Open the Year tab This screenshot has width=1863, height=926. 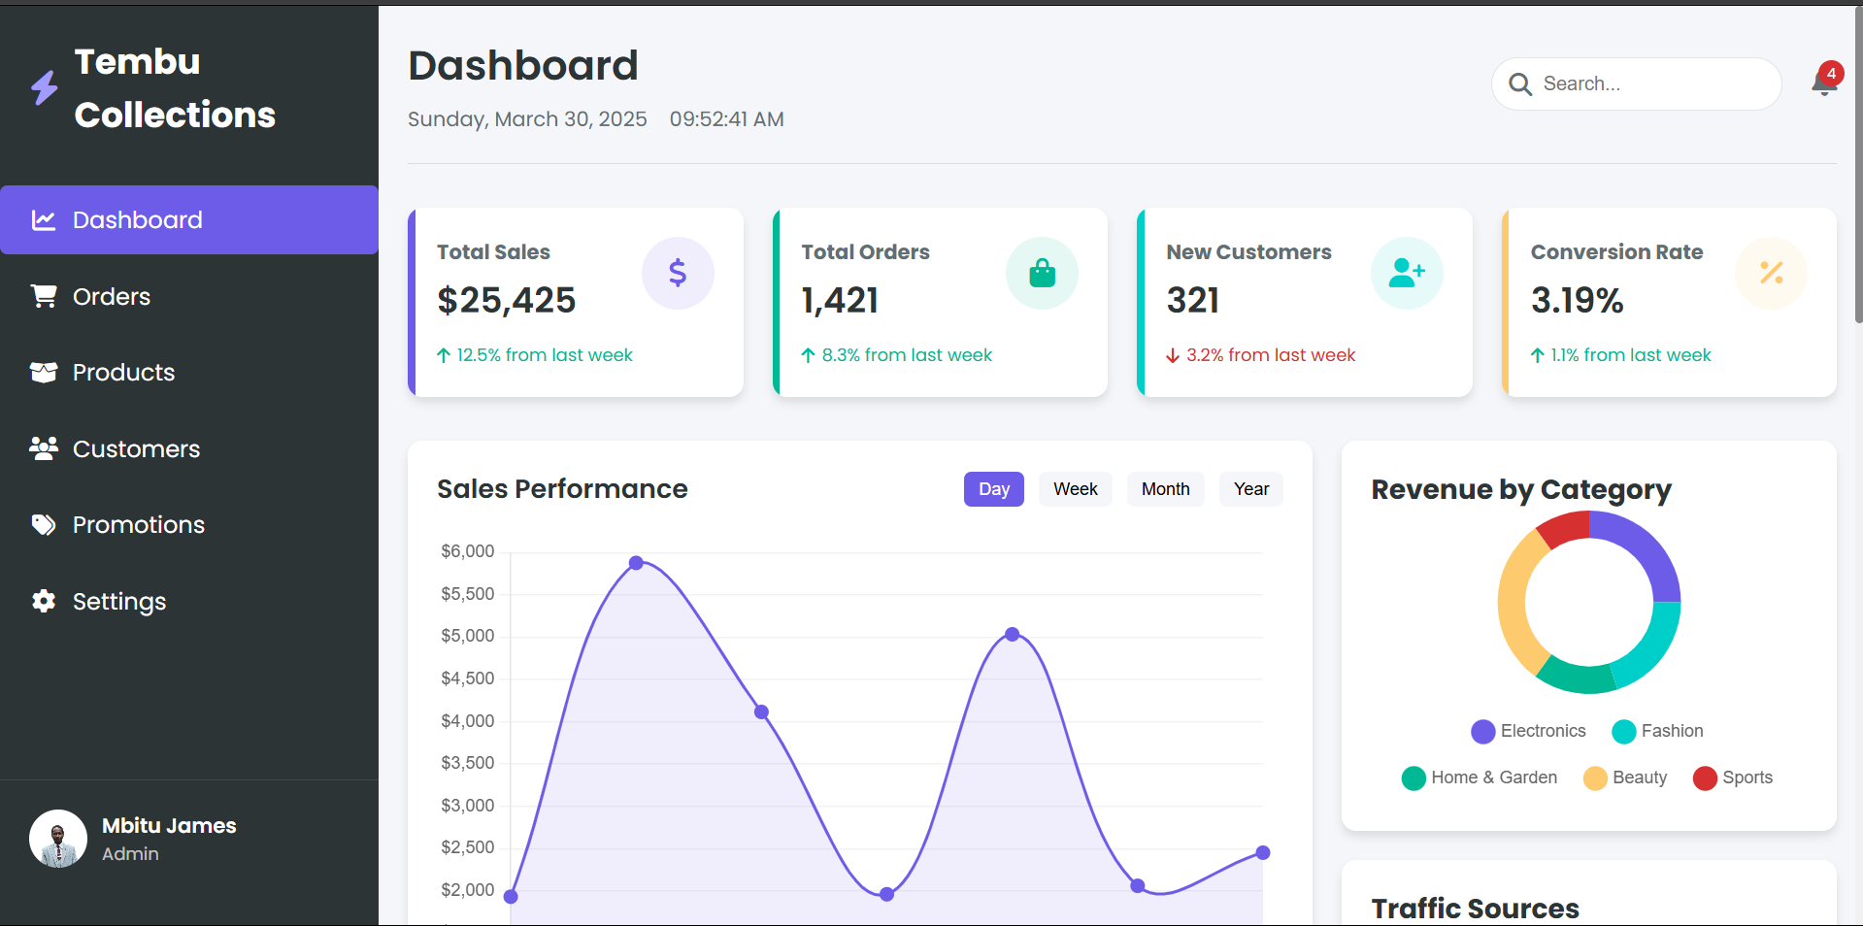(x=1250, y=488)
